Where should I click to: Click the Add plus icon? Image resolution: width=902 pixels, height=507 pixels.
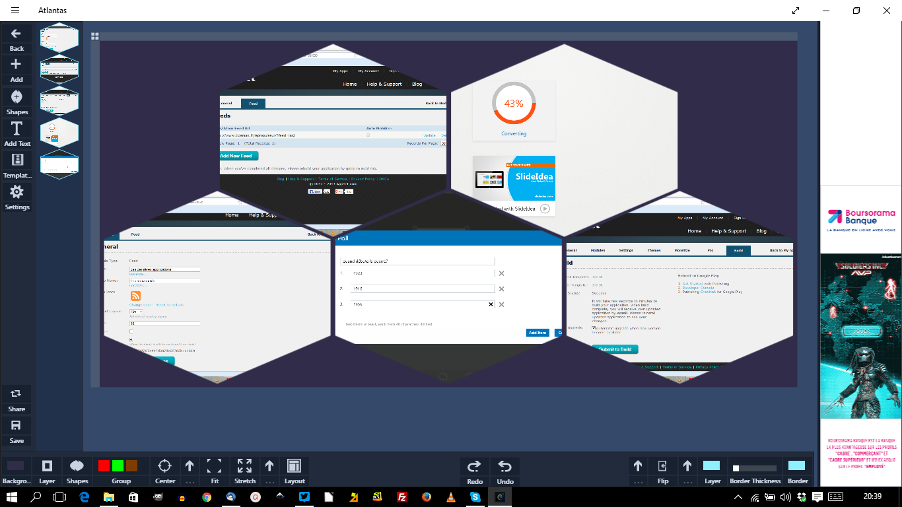point(17,65)
